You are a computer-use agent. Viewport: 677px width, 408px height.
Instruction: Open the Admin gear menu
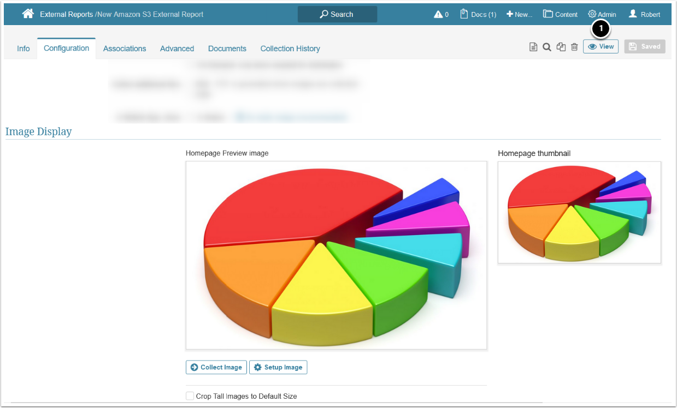pos(602,14)
